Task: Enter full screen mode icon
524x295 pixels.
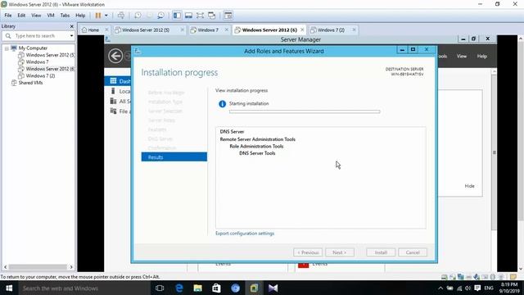Action: 200,16
